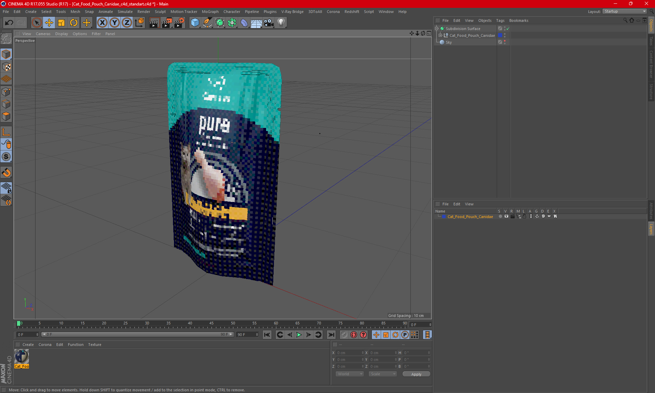Screen dimensions: 655x393
Task: Click timeline marker at frame 45
Action: [x=212, y=324]
